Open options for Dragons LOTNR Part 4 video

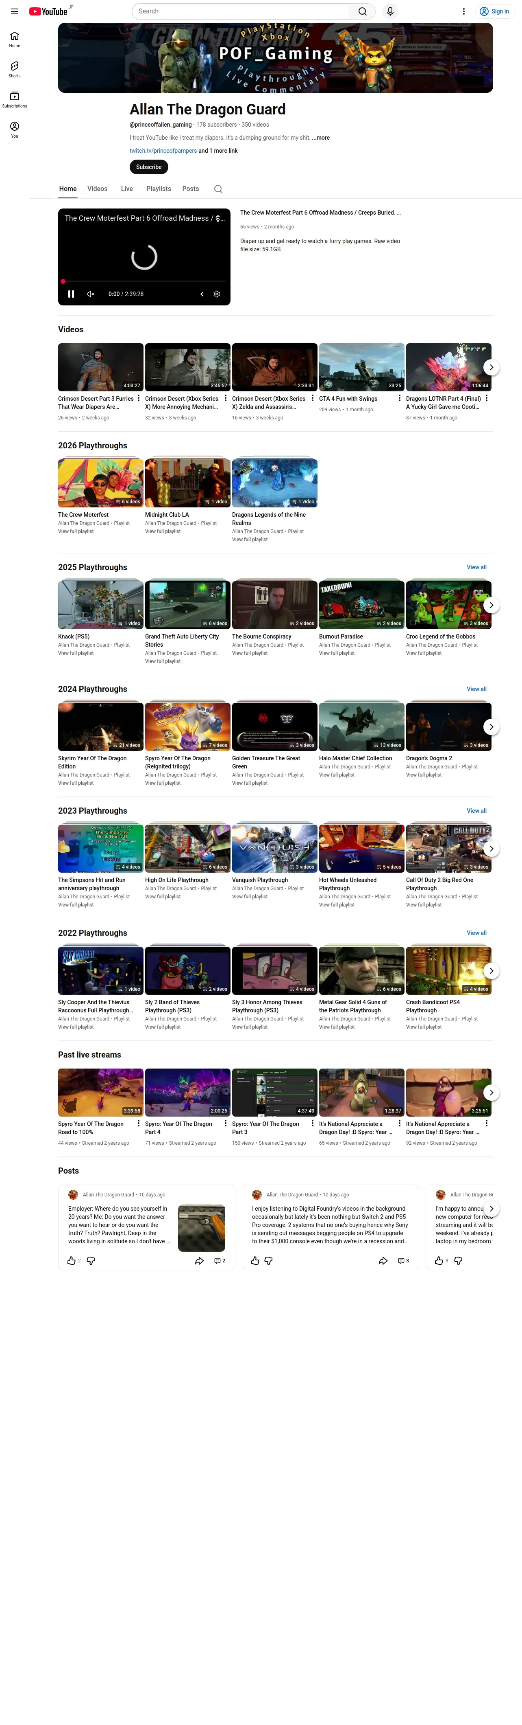(x=487, y=398)
